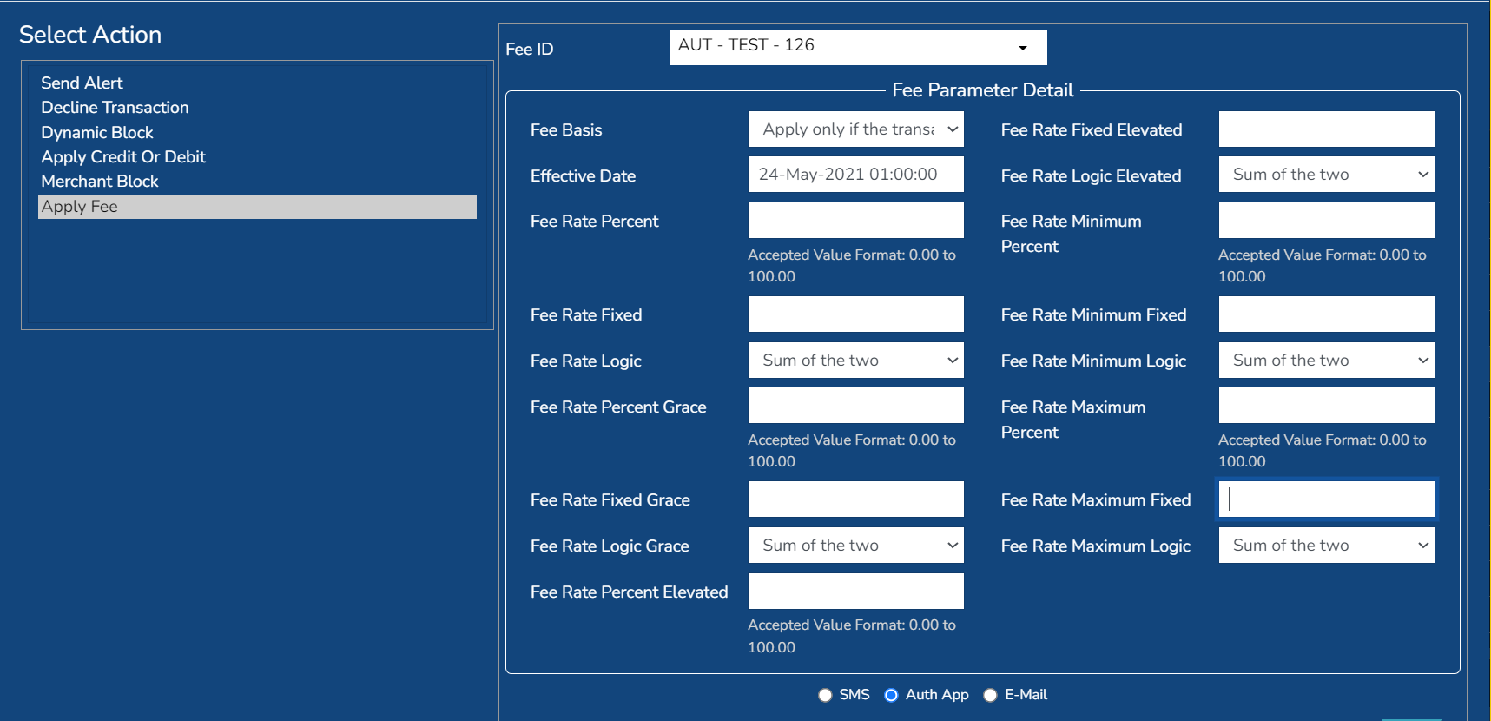Screen dimensions: 1491x721
Task: Click Fee Rate Maximum Fixed input
Action: pyautogui.click(x=1327, y=499)
